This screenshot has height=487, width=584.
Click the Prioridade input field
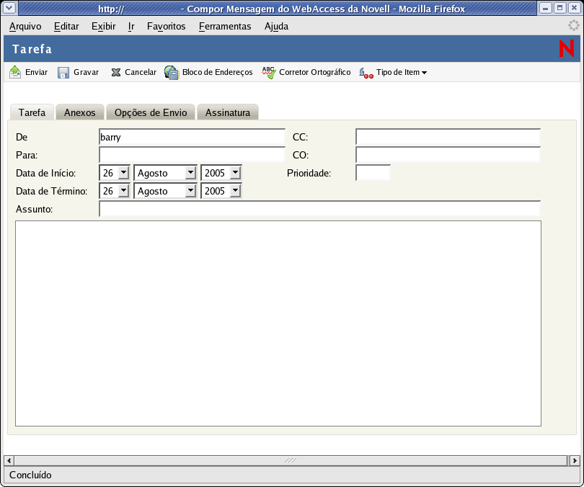coord(373,173)
